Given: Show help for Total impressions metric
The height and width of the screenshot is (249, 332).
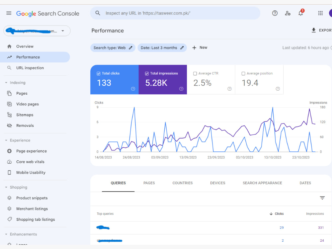Looking at the screenshot, I should 181,89.
